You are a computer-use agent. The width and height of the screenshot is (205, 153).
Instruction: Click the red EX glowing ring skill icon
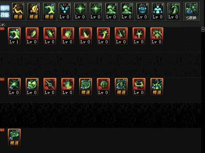coord(139,87)
